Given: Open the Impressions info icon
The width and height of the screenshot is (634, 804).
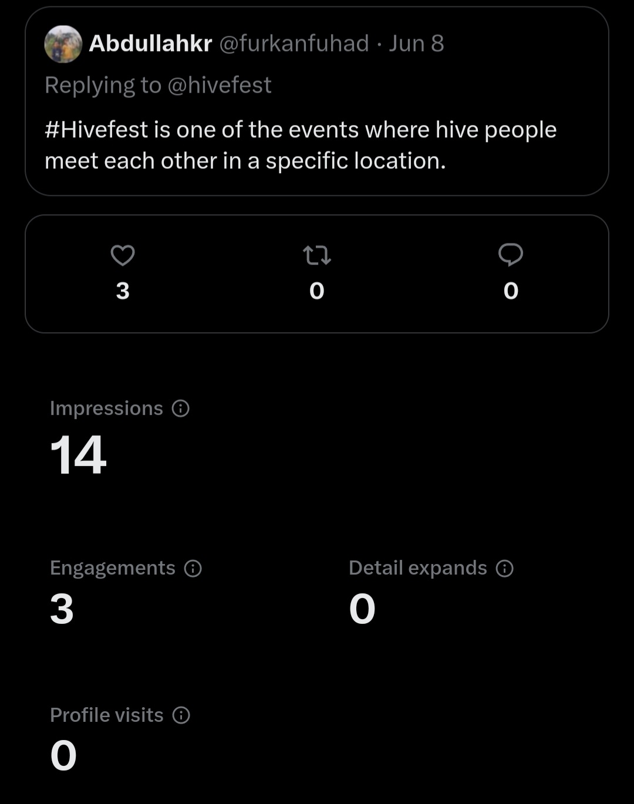Looking at the screenshot, I should [x=181, y=408].
